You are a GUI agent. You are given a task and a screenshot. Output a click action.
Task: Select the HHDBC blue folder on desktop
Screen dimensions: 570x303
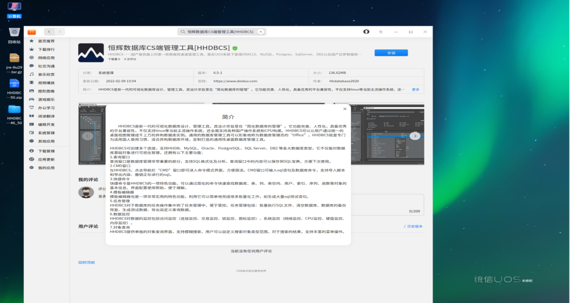(x=14, y=114)
